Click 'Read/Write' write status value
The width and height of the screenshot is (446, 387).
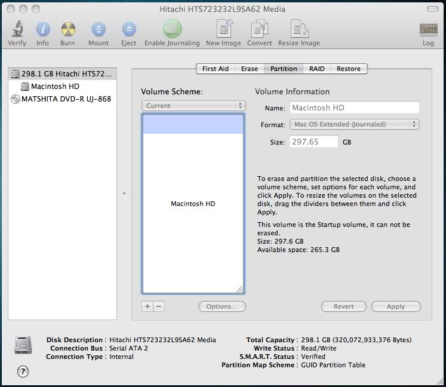tap(319, 348)
